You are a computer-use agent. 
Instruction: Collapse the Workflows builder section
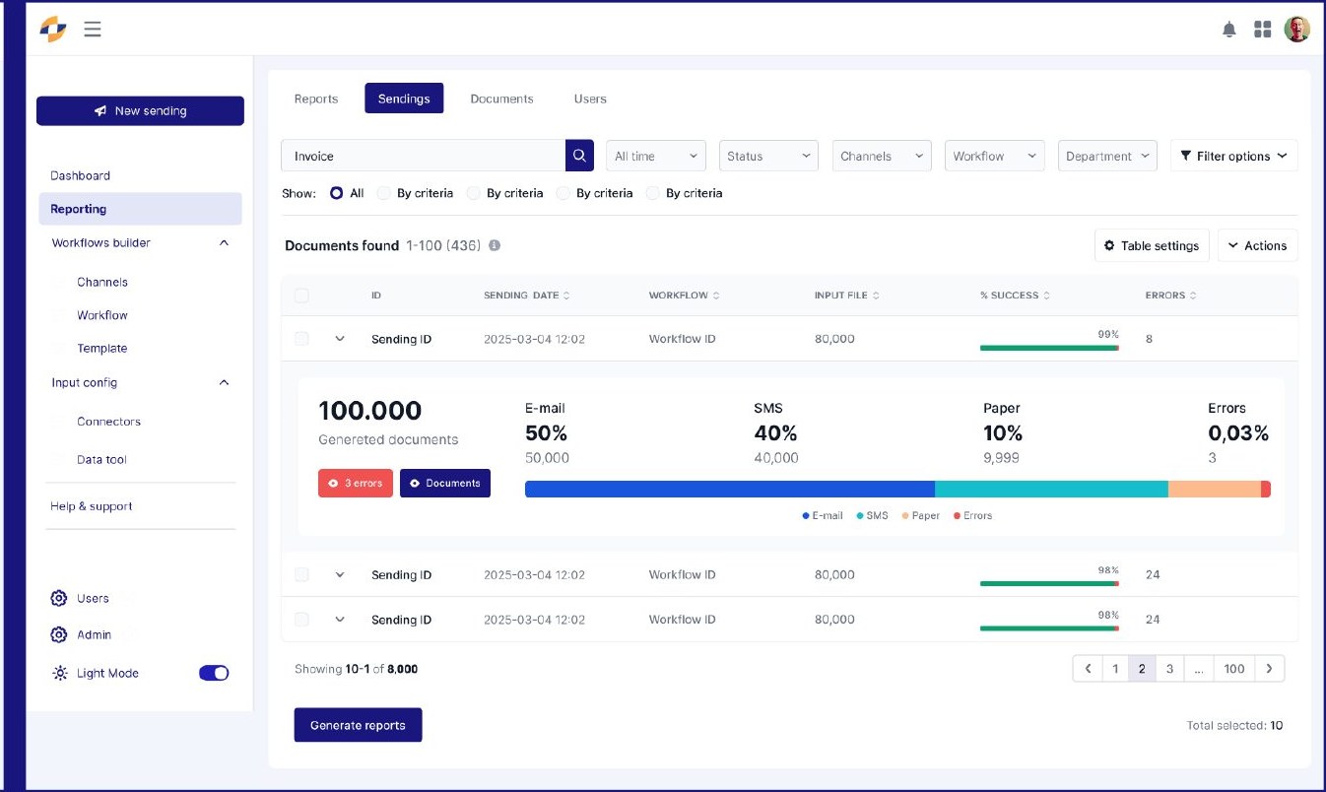(x=224, y=243)
